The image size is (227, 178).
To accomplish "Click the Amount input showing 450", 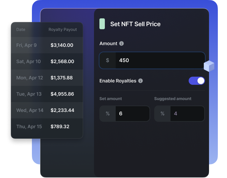I will pyautogui.click(x=160, y=60).
